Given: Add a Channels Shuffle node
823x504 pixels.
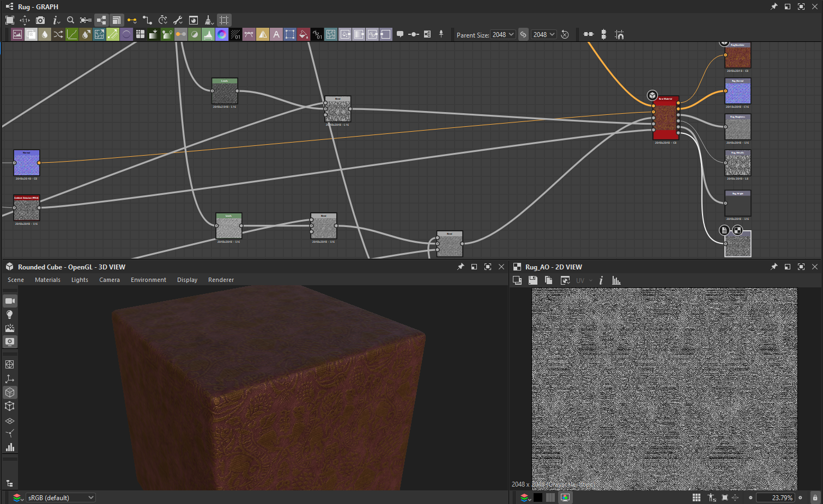Looking at the screenshot, I should (58, 34).
